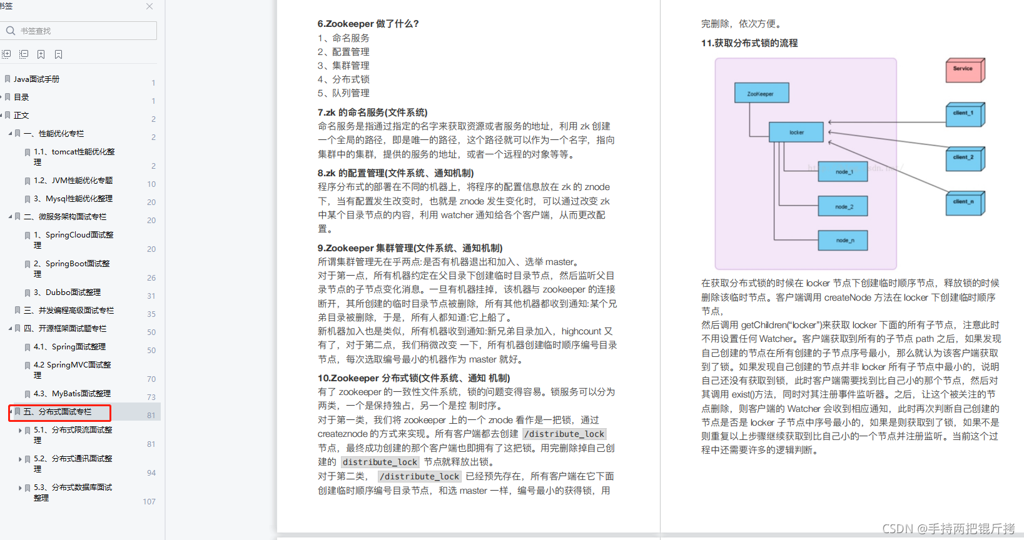Click expand all bookmarks icon
Screen dimensions: 1024x540
[x=6, y=54]
